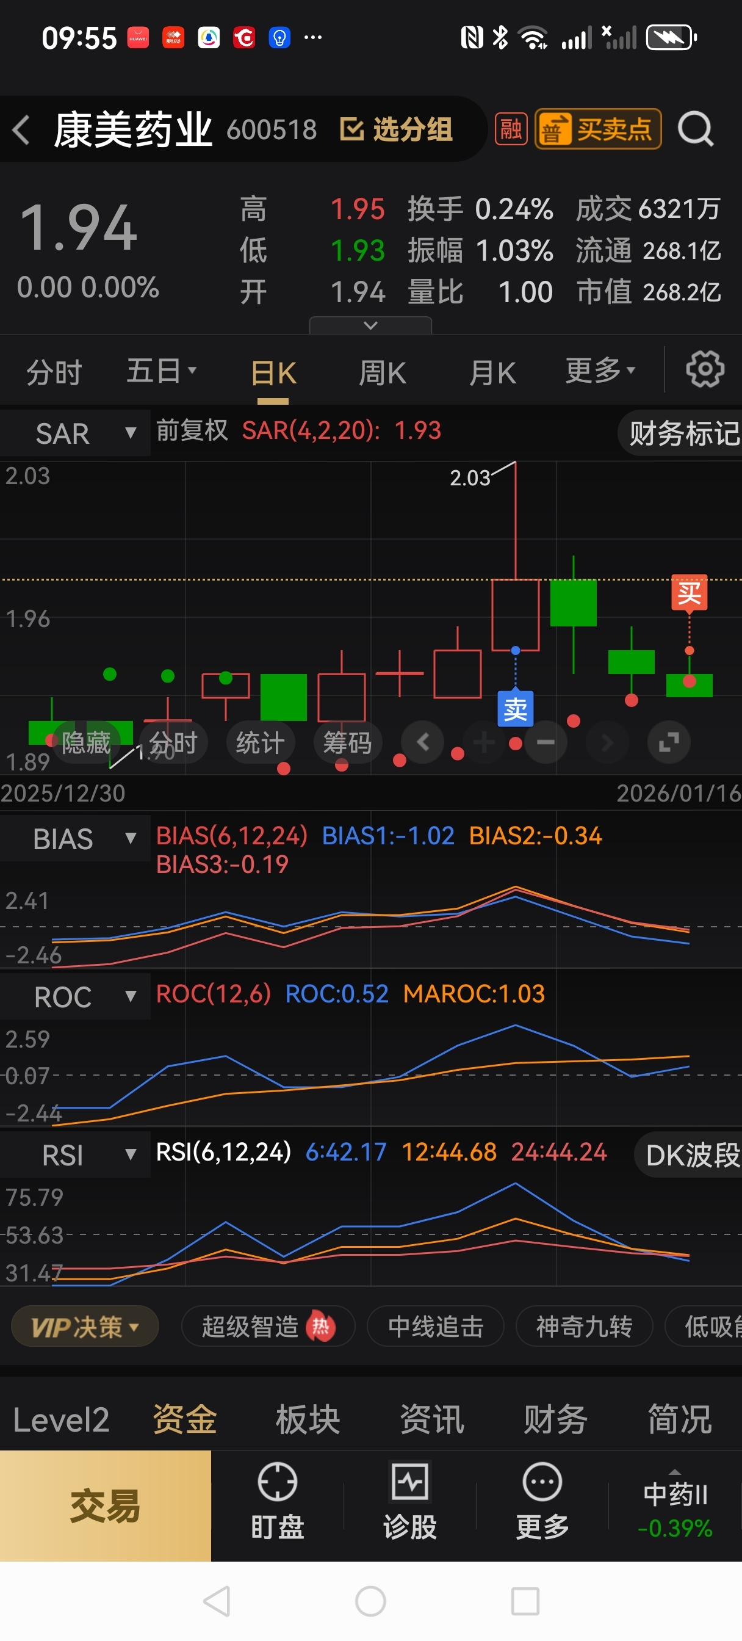Viewport: 742px width, 1641px height.
Task: Open the 板块 tab
Action: coord(308,1420)
